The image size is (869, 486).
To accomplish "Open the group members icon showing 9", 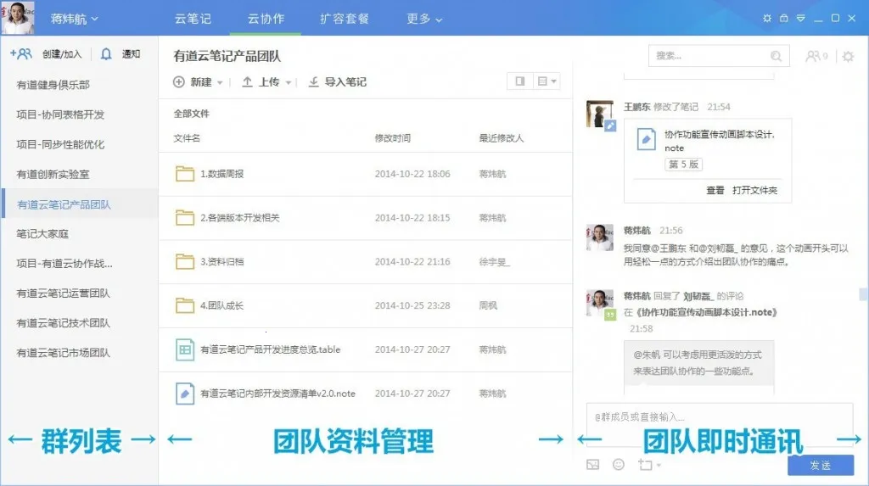I will tap(816, 56).
